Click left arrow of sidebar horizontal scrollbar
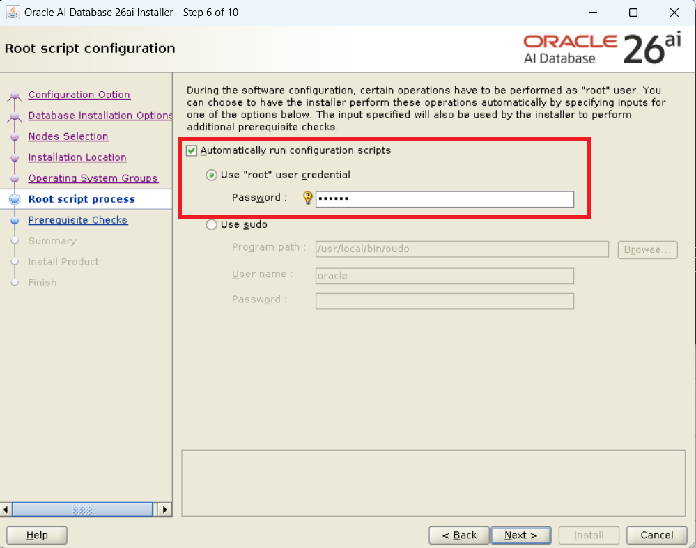 point(6,510)
